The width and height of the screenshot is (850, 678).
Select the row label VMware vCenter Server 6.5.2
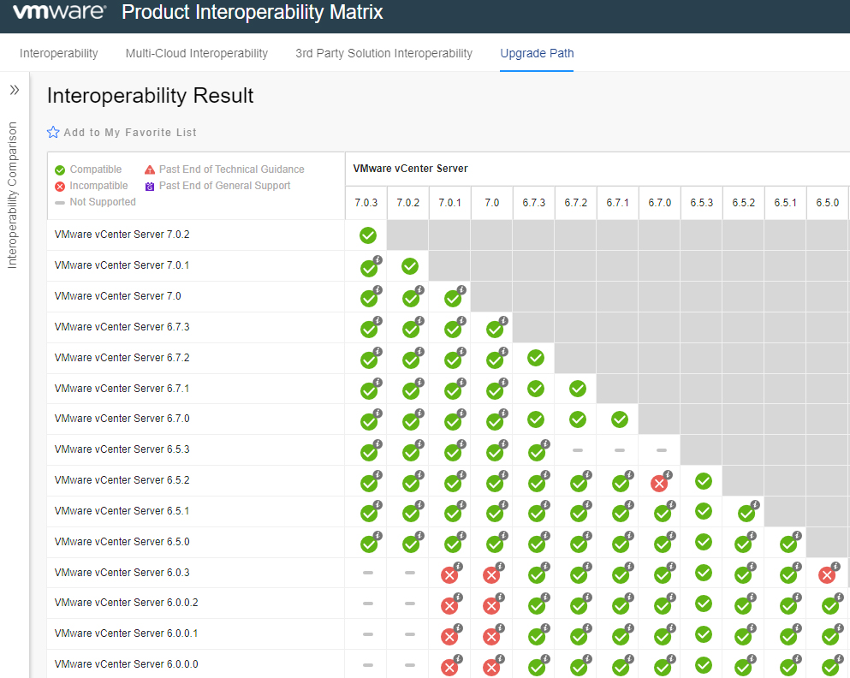click(x=122, y=480)
